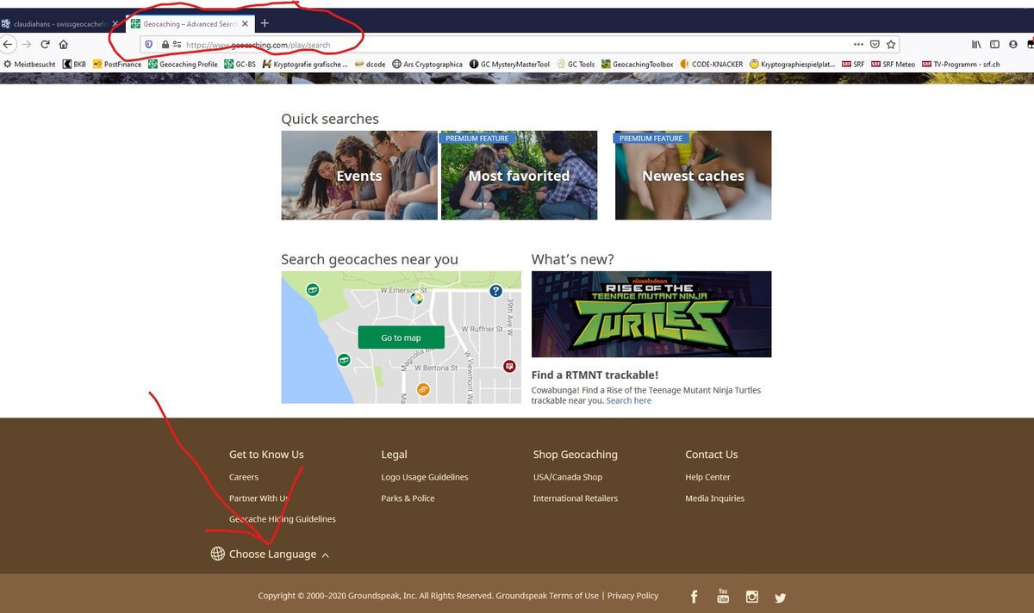The width and height of the screenshot is (1034, 613).
Task: Open the BKB bookmark
Action: (x=74, y=64)
